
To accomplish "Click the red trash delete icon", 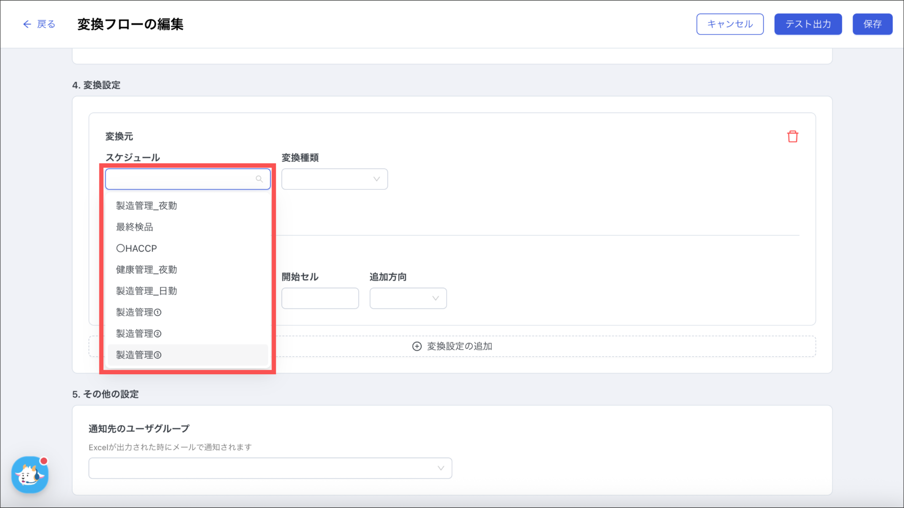I will 792,136.
